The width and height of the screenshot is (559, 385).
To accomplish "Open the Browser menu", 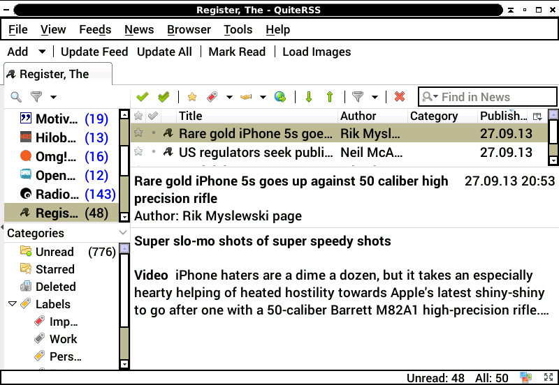I will pos(189,29).
